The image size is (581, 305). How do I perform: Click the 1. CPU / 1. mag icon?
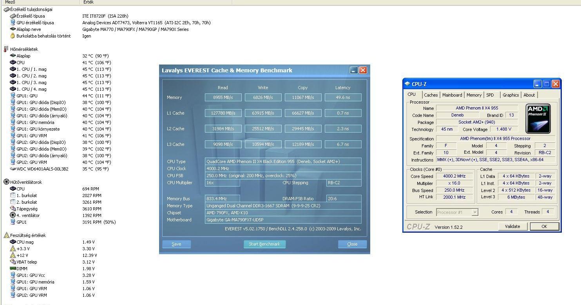[13, 69]
